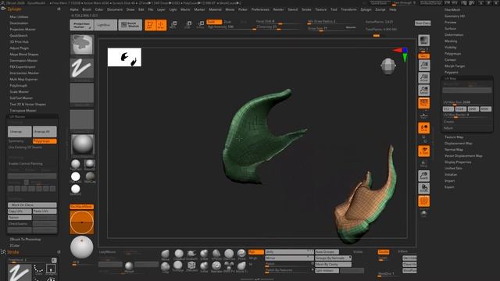Click the Flatten button
Viewport: 500px width, 281px height.
pos(20,217)
